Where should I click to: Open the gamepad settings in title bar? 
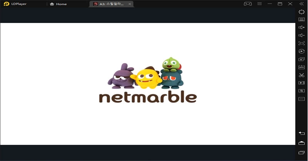click(x=248, y=4)
